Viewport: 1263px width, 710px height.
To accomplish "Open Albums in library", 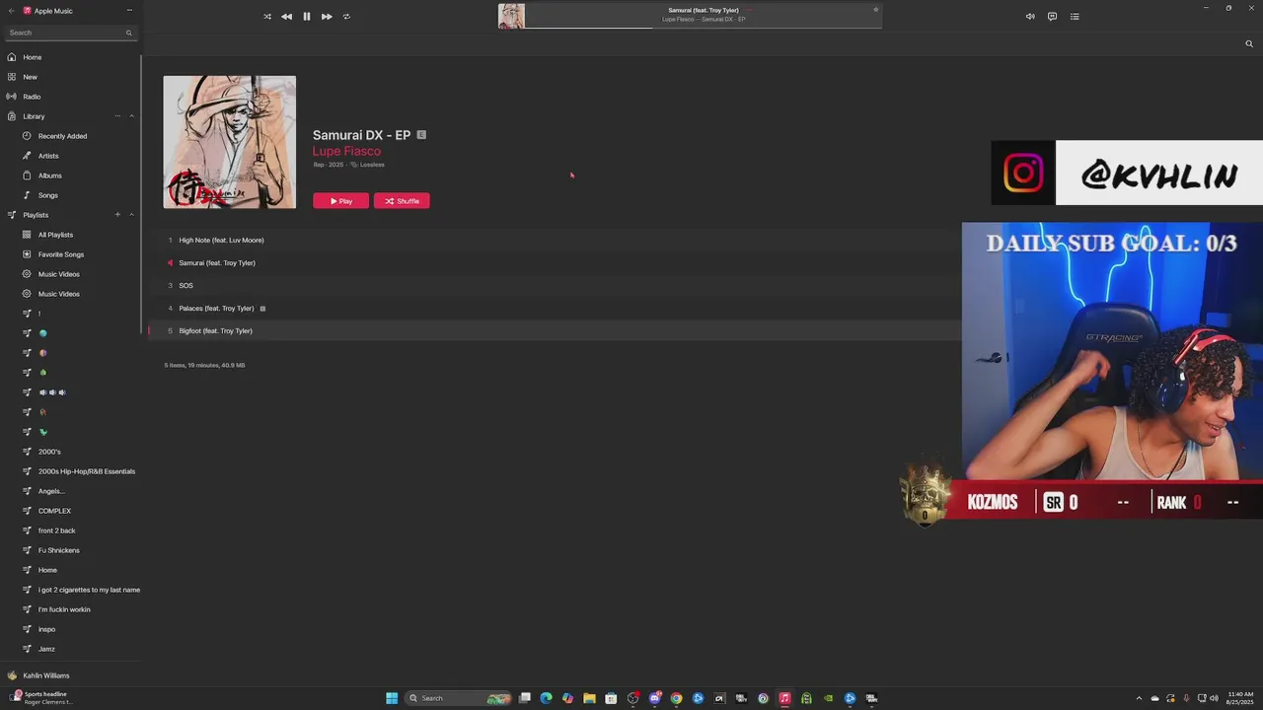I will pos(49,176).
